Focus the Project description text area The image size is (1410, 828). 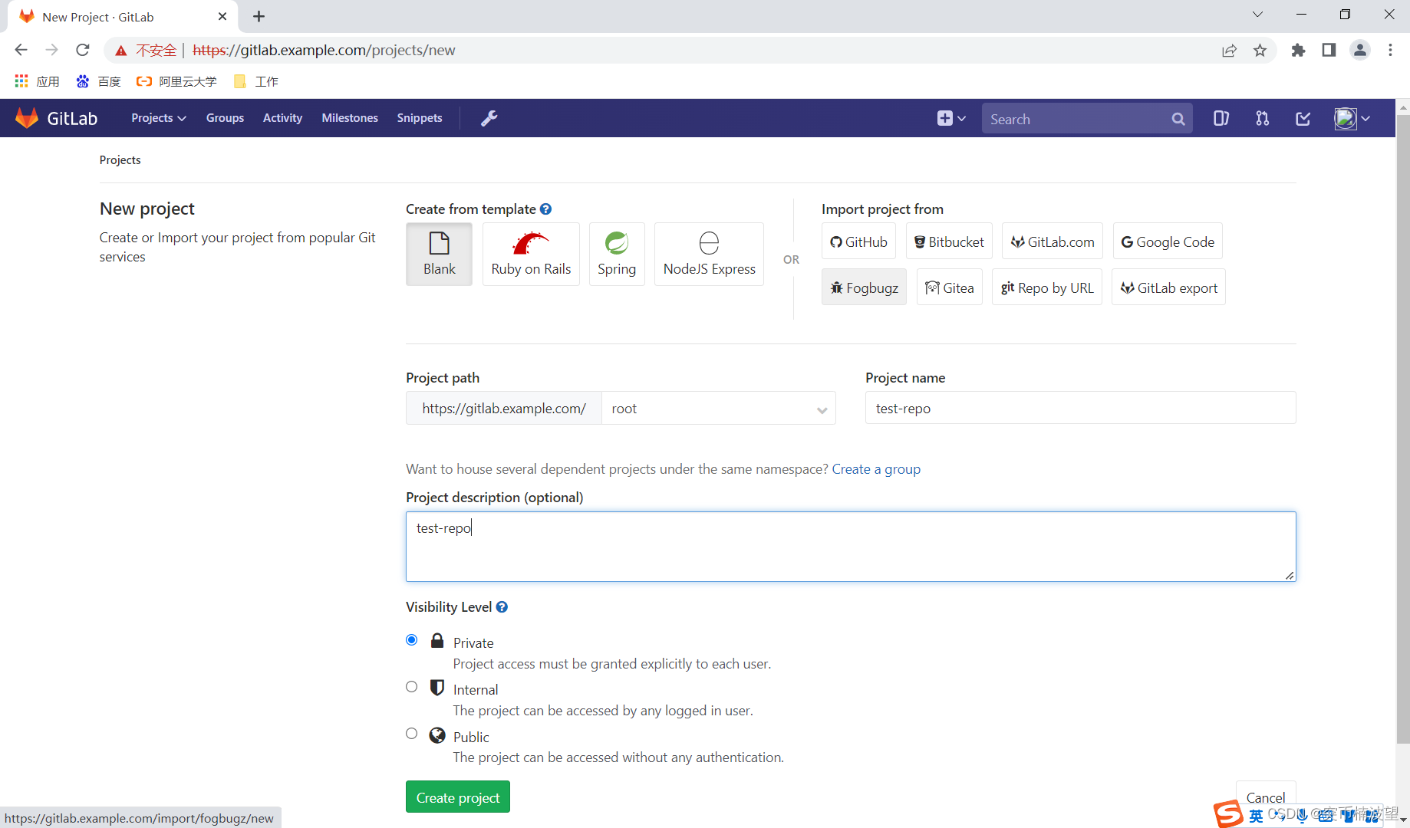(x=851, y=547)
